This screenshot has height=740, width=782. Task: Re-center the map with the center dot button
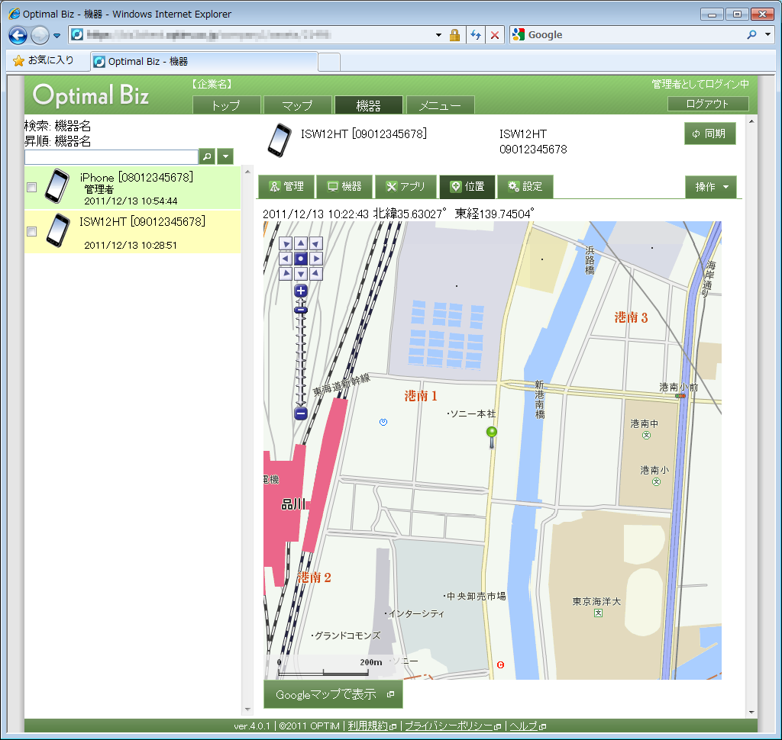tap(301, 259)
